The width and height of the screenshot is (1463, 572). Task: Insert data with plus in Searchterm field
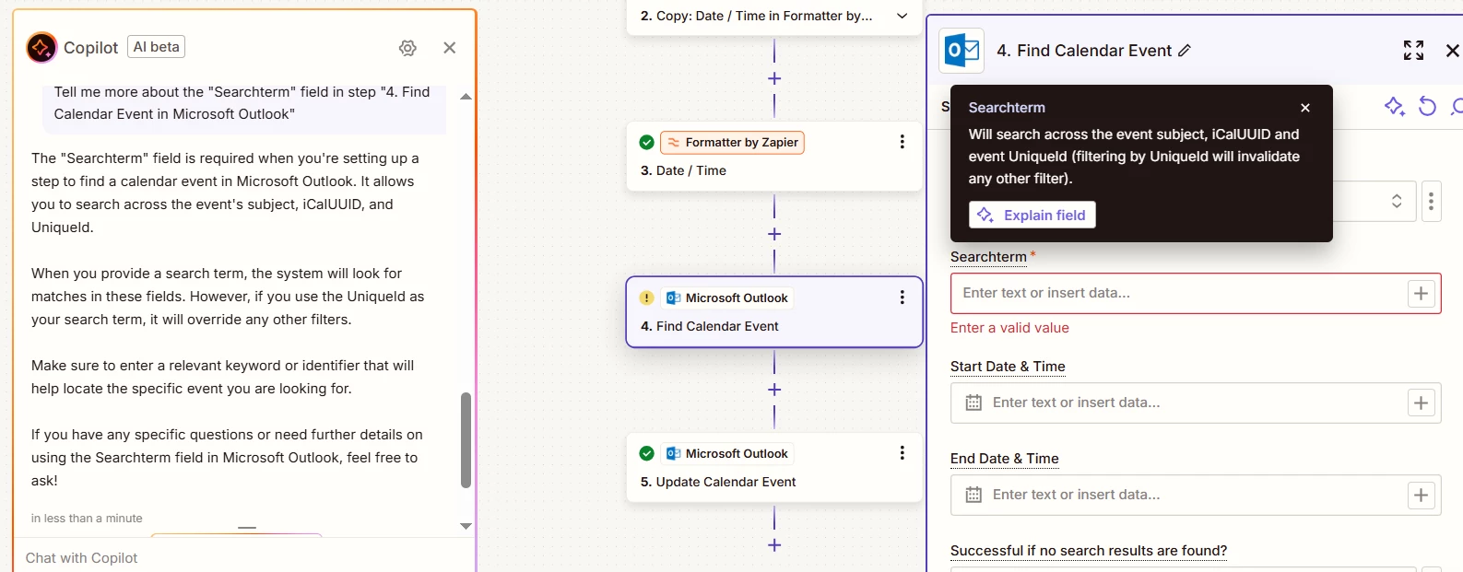[1422, 293]
